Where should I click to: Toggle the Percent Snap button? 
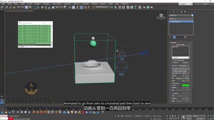(x=85, y=7)
